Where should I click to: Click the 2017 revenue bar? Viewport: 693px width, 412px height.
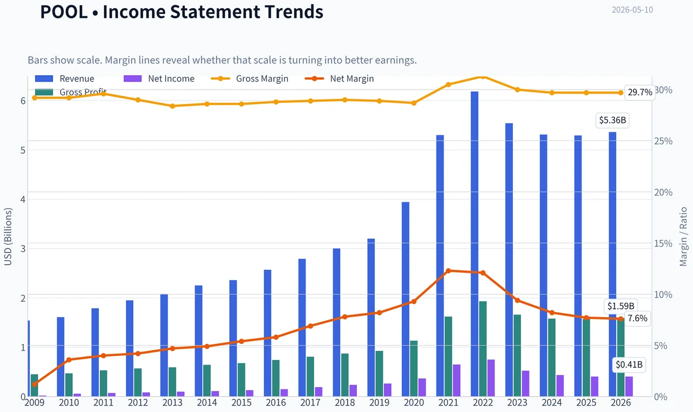[x=302, y=328]
